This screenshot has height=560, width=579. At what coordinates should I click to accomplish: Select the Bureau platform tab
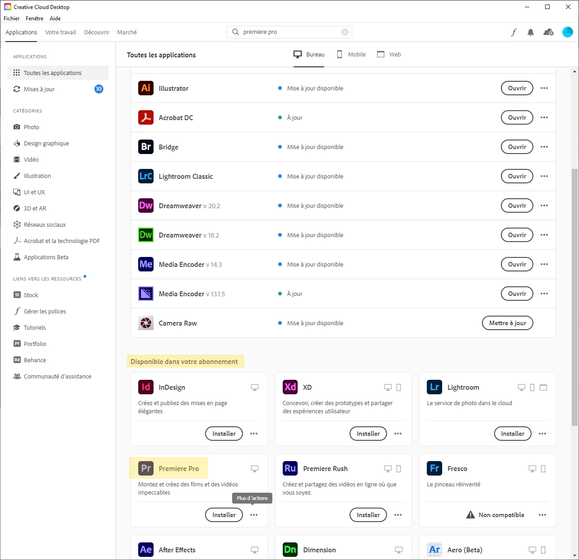click(x=309, y=54)
